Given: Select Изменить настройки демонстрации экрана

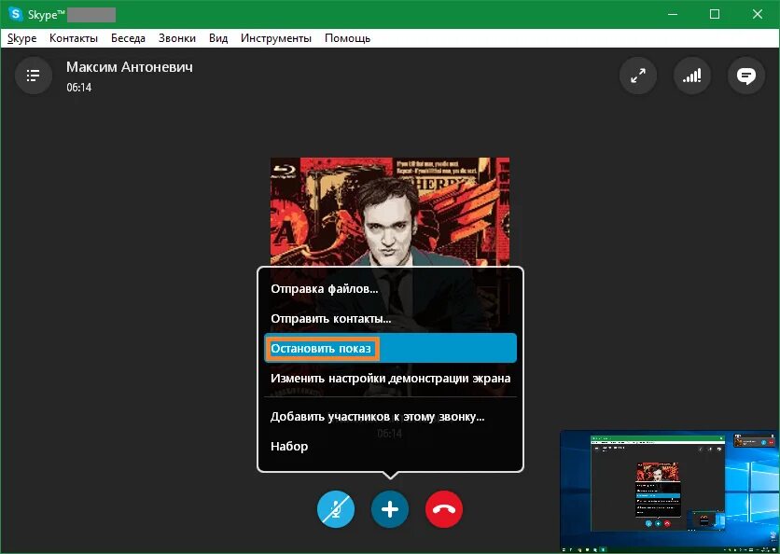Looking at the screenshot, I should click(391, 379).
